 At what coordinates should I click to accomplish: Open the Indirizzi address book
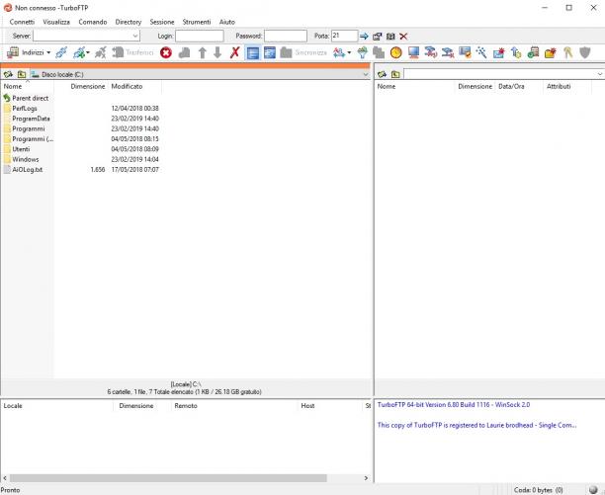point(26,52)
